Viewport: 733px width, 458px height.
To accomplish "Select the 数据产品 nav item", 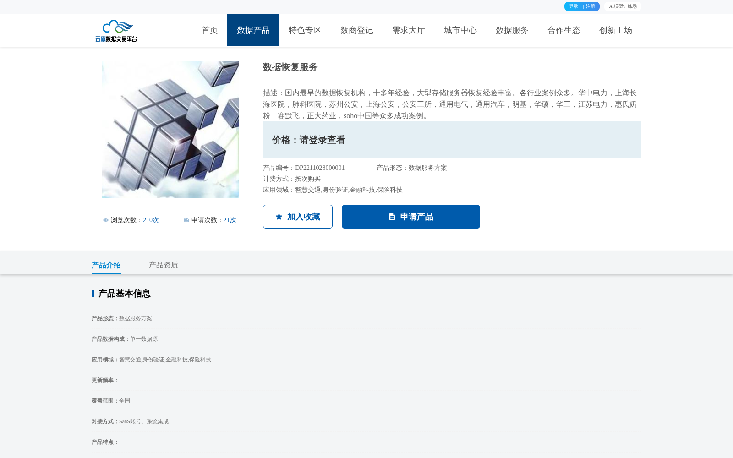I will pos(253,30).
